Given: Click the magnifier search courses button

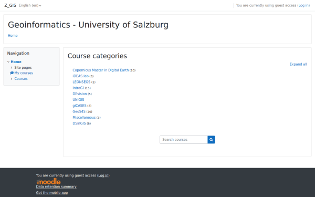Looking at the screenshot, I should pos(211,140).
